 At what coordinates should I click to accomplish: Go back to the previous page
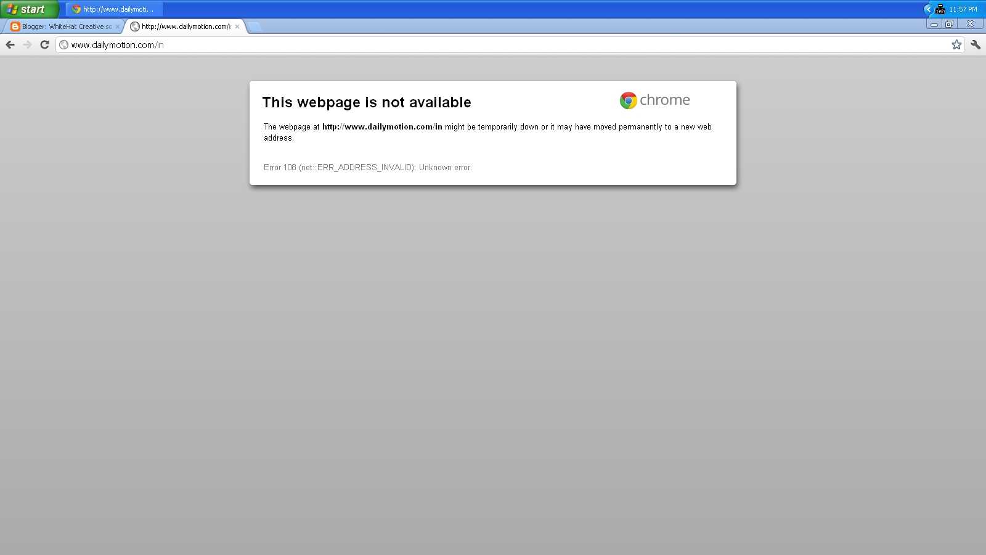click(x=10, y=44)
